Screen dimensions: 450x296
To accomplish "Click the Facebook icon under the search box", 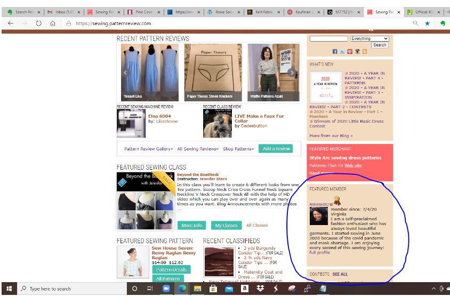I will pos(335,52).
